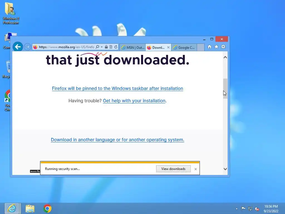Click Get help with your installation link
The width and height of the screenshot is (285, 214).
(x=134, y=101)
